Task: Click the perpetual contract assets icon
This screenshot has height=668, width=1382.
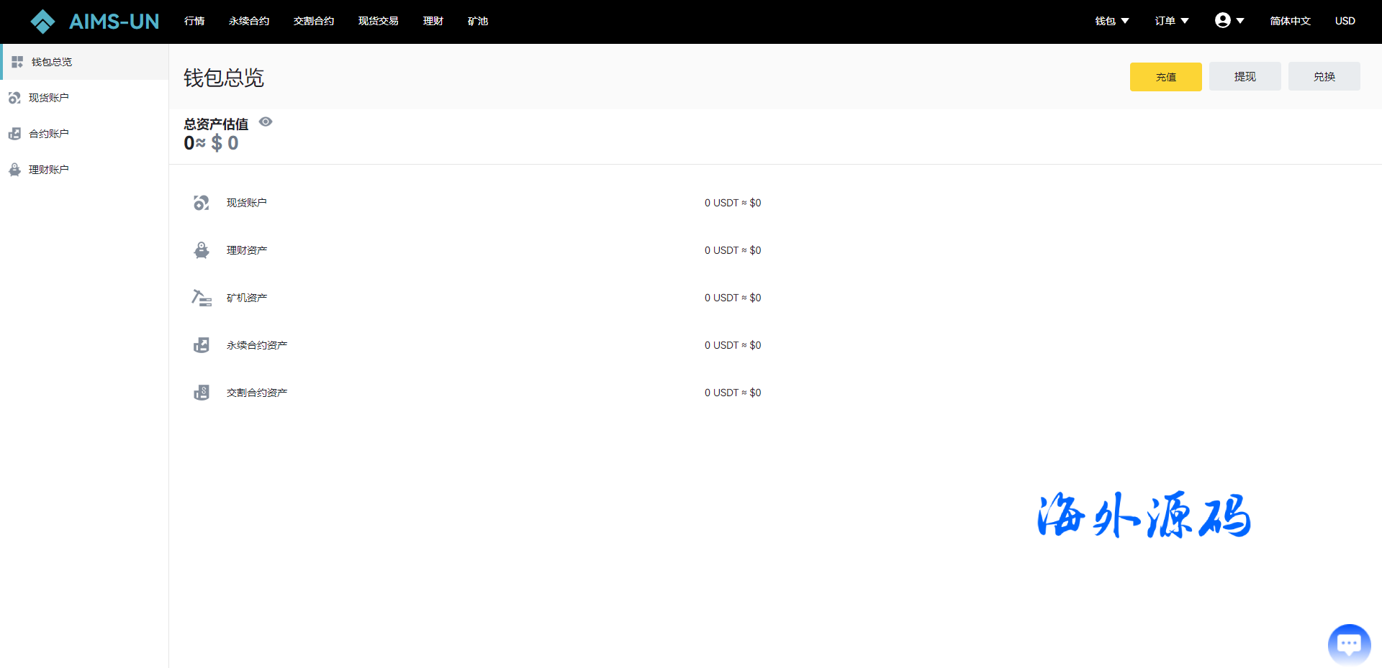Action: [202, 345]
